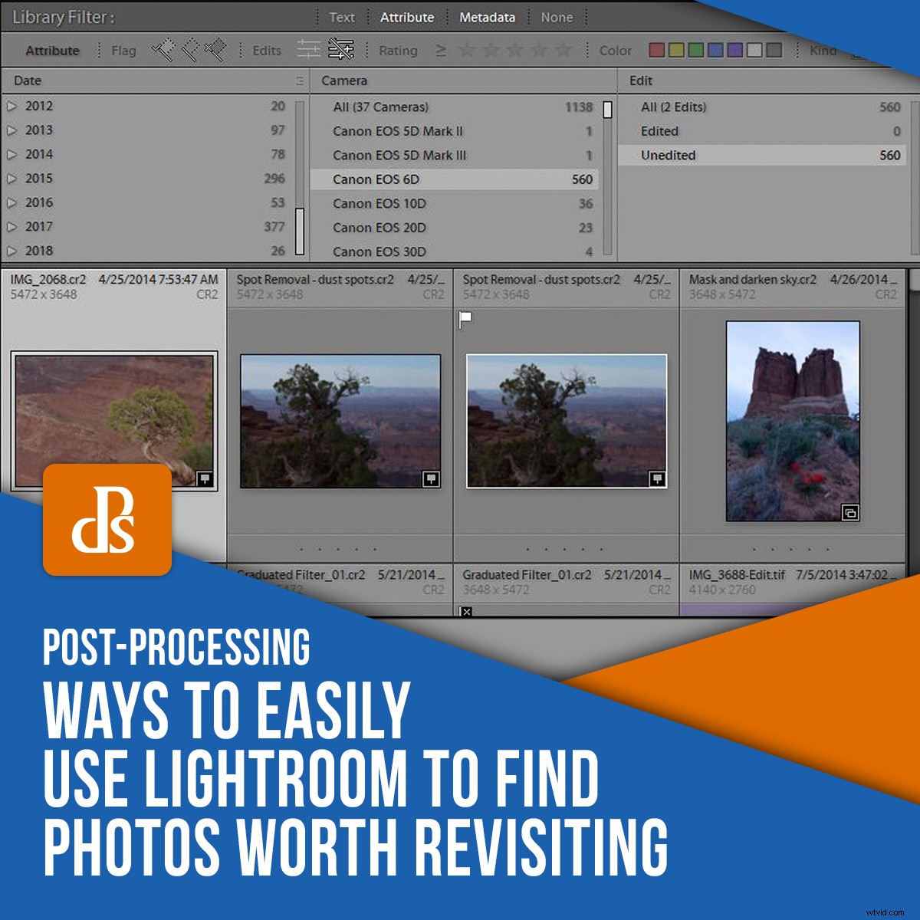Click the metadata badge on IMG_2068 thumbnail
Screen dimensions: 920x920
point(204,478)
